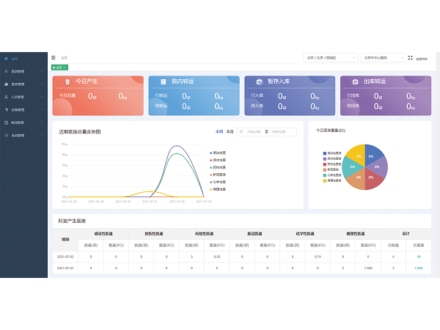Image resolution: width=440 pixels, height=330 pixels.
Task: Switch the trend chart to 本周
Action: click(x=219, y=132)
